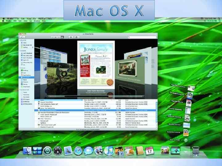Open Applications in the Places sidebar

click(26, 75)
